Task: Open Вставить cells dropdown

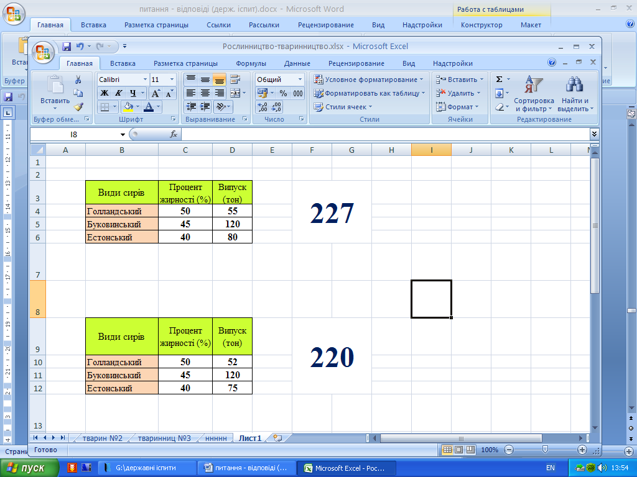Action: [460, 79]
